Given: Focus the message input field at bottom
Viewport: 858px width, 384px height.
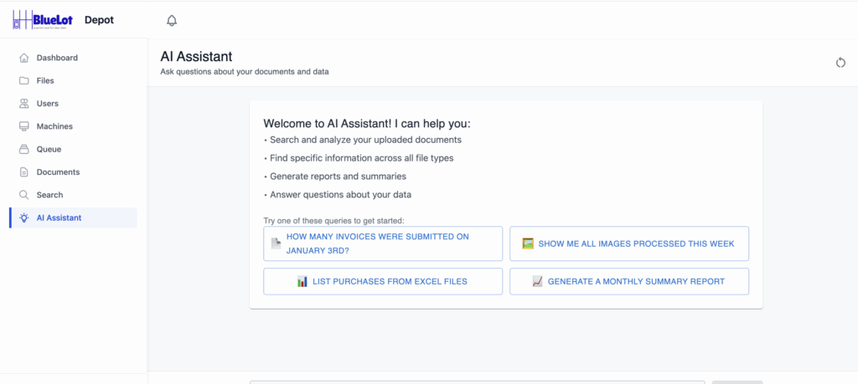Looking at the screenshot, I should point(478,381).
